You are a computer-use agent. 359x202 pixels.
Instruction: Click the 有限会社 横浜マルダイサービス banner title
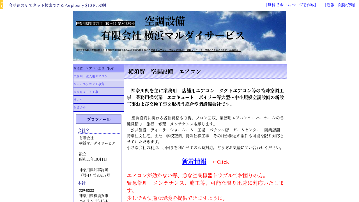pyautogui.click(x=173, y=36)
